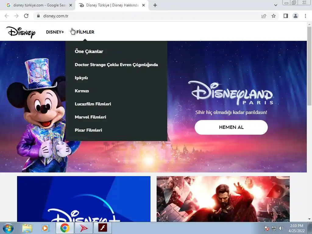
Task: Open the tab search chevron
Action: 275,5
